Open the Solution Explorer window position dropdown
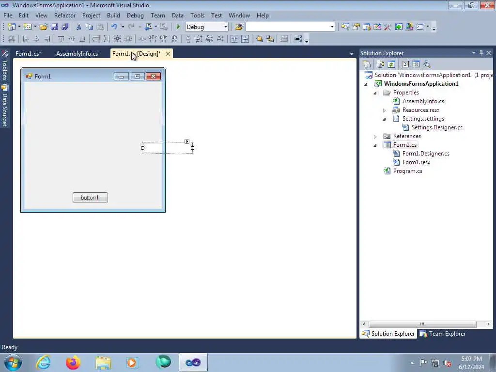 tap(474, 53)
